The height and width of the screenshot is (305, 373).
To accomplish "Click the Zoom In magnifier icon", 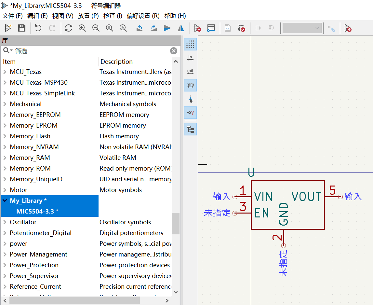I will coord(82,28).
